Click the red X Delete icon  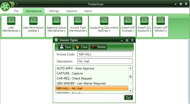93,47
